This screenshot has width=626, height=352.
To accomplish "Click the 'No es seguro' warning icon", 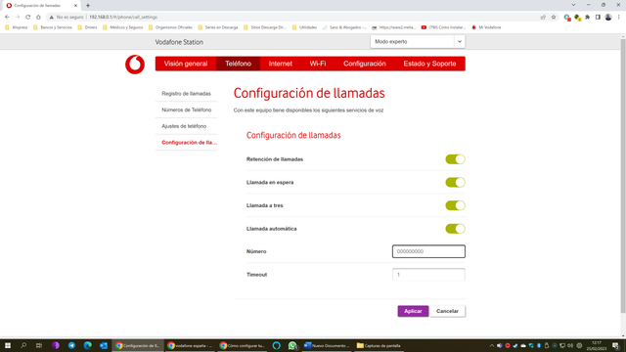I will (52, 18).
